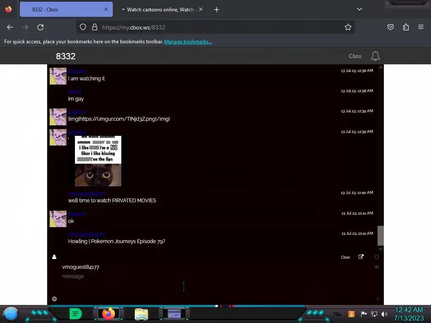The width and height of the screenshot is (431, 323).
Task: Click the 8332 chat title heading
Action: point(66,56)
